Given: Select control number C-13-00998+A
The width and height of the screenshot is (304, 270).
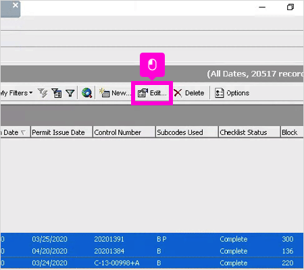Looking at the screenshot, I should click(117, 263).
